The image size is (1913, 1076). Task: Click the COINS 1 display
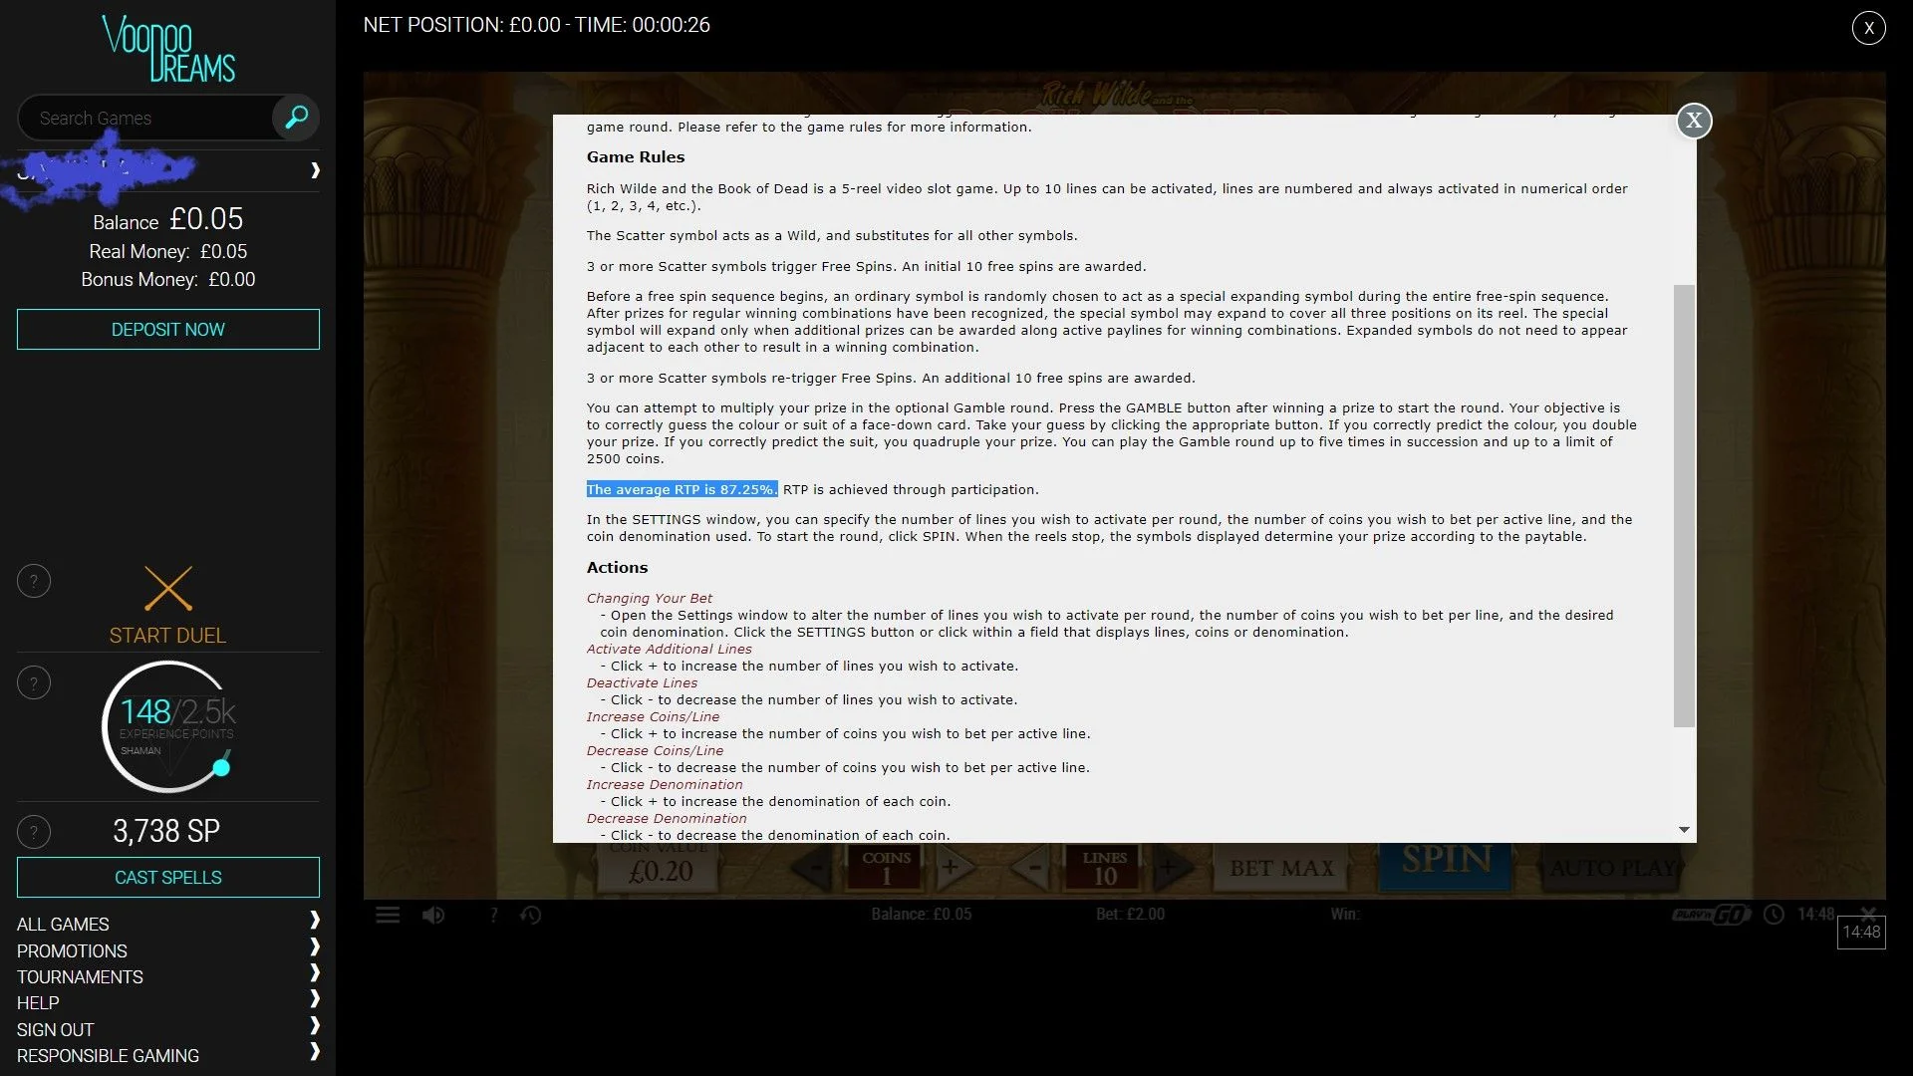(x=886, y=868)
